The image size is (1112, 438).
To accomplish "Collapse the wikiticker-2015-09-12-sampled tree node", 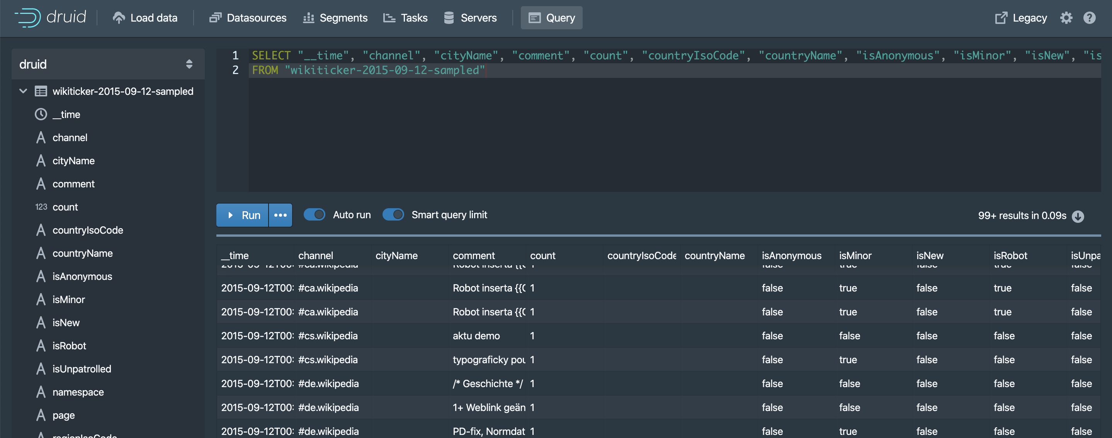I will (x=23, y=91).
